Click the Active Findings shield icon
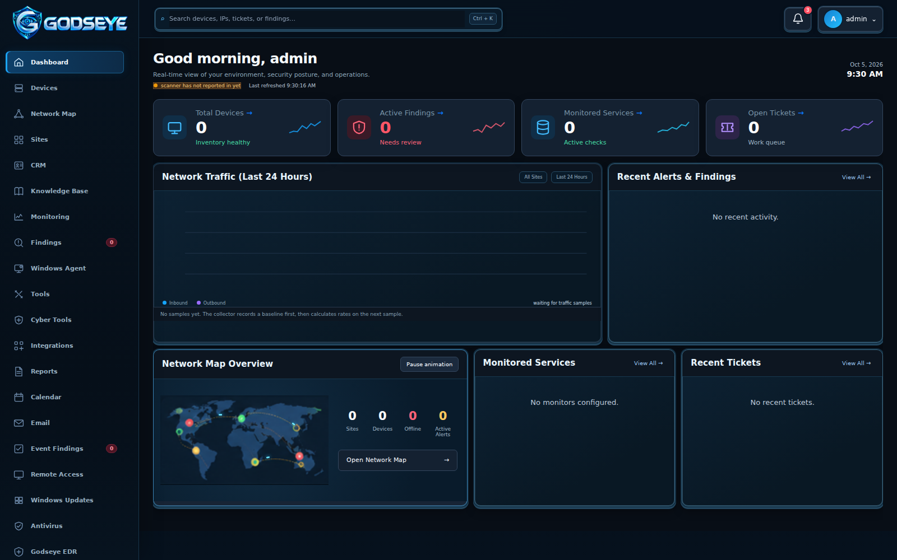This screenshot has width=897, height=560. (359, 128)
